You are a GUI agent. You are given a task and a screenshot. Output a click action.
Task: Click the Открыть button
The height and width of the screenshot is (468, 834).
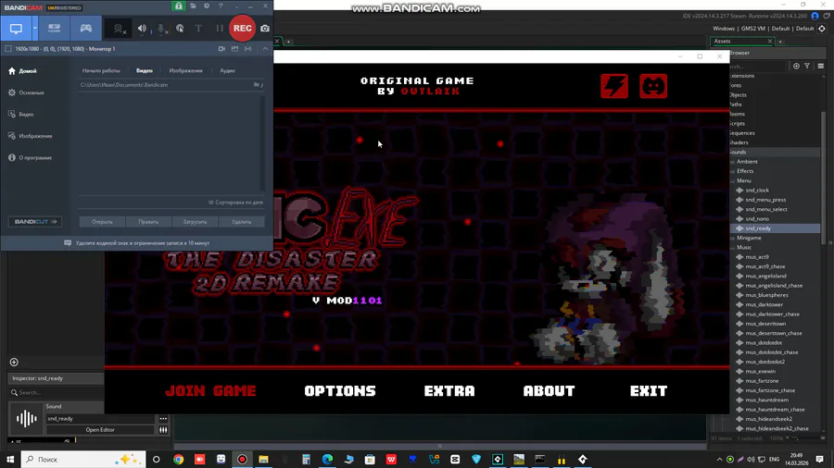pos(102,222)
